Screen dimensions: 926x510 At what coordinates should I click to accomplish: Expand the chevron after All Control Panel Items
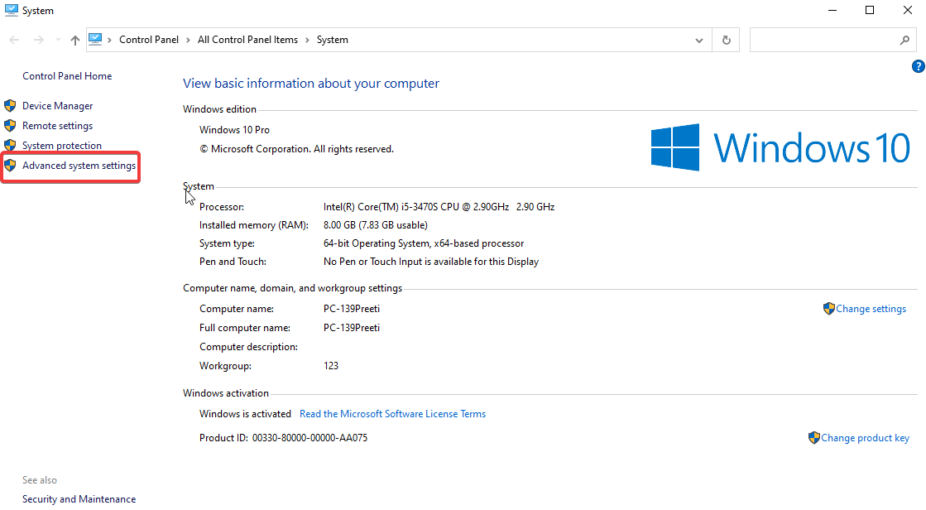pos(307,41)
